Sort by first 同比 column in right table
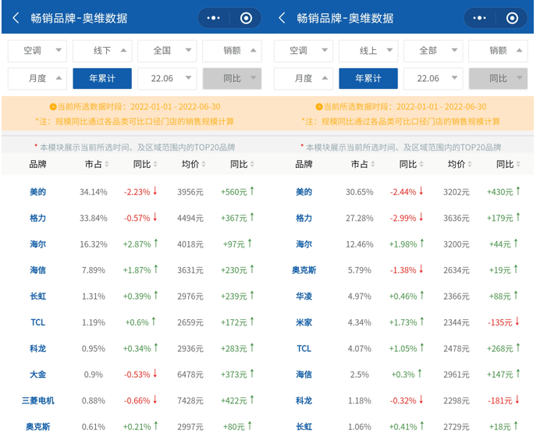Viewport: 540px width, 441px height. pyautogui.click(x=411, y=165)
